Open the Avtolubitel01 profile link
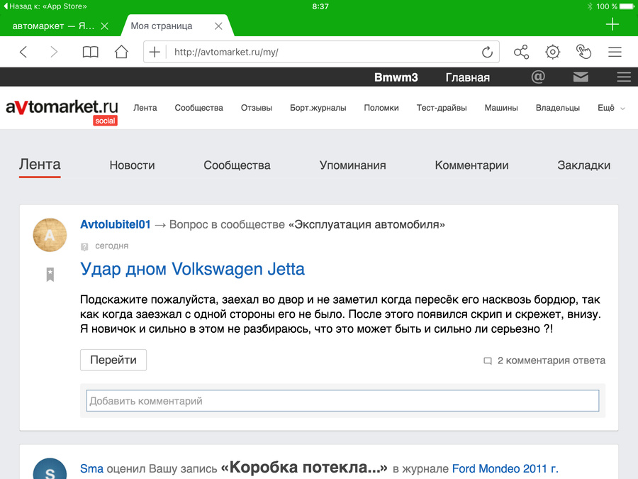Viewport: 638px width, 479px height. (115, 224)
